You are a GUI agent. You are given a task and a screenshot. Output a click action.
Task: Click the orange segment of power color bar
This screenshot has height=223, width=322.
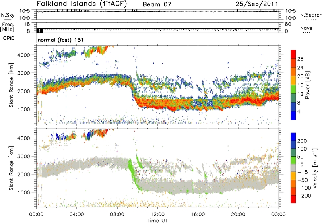(x=293, y=72)
